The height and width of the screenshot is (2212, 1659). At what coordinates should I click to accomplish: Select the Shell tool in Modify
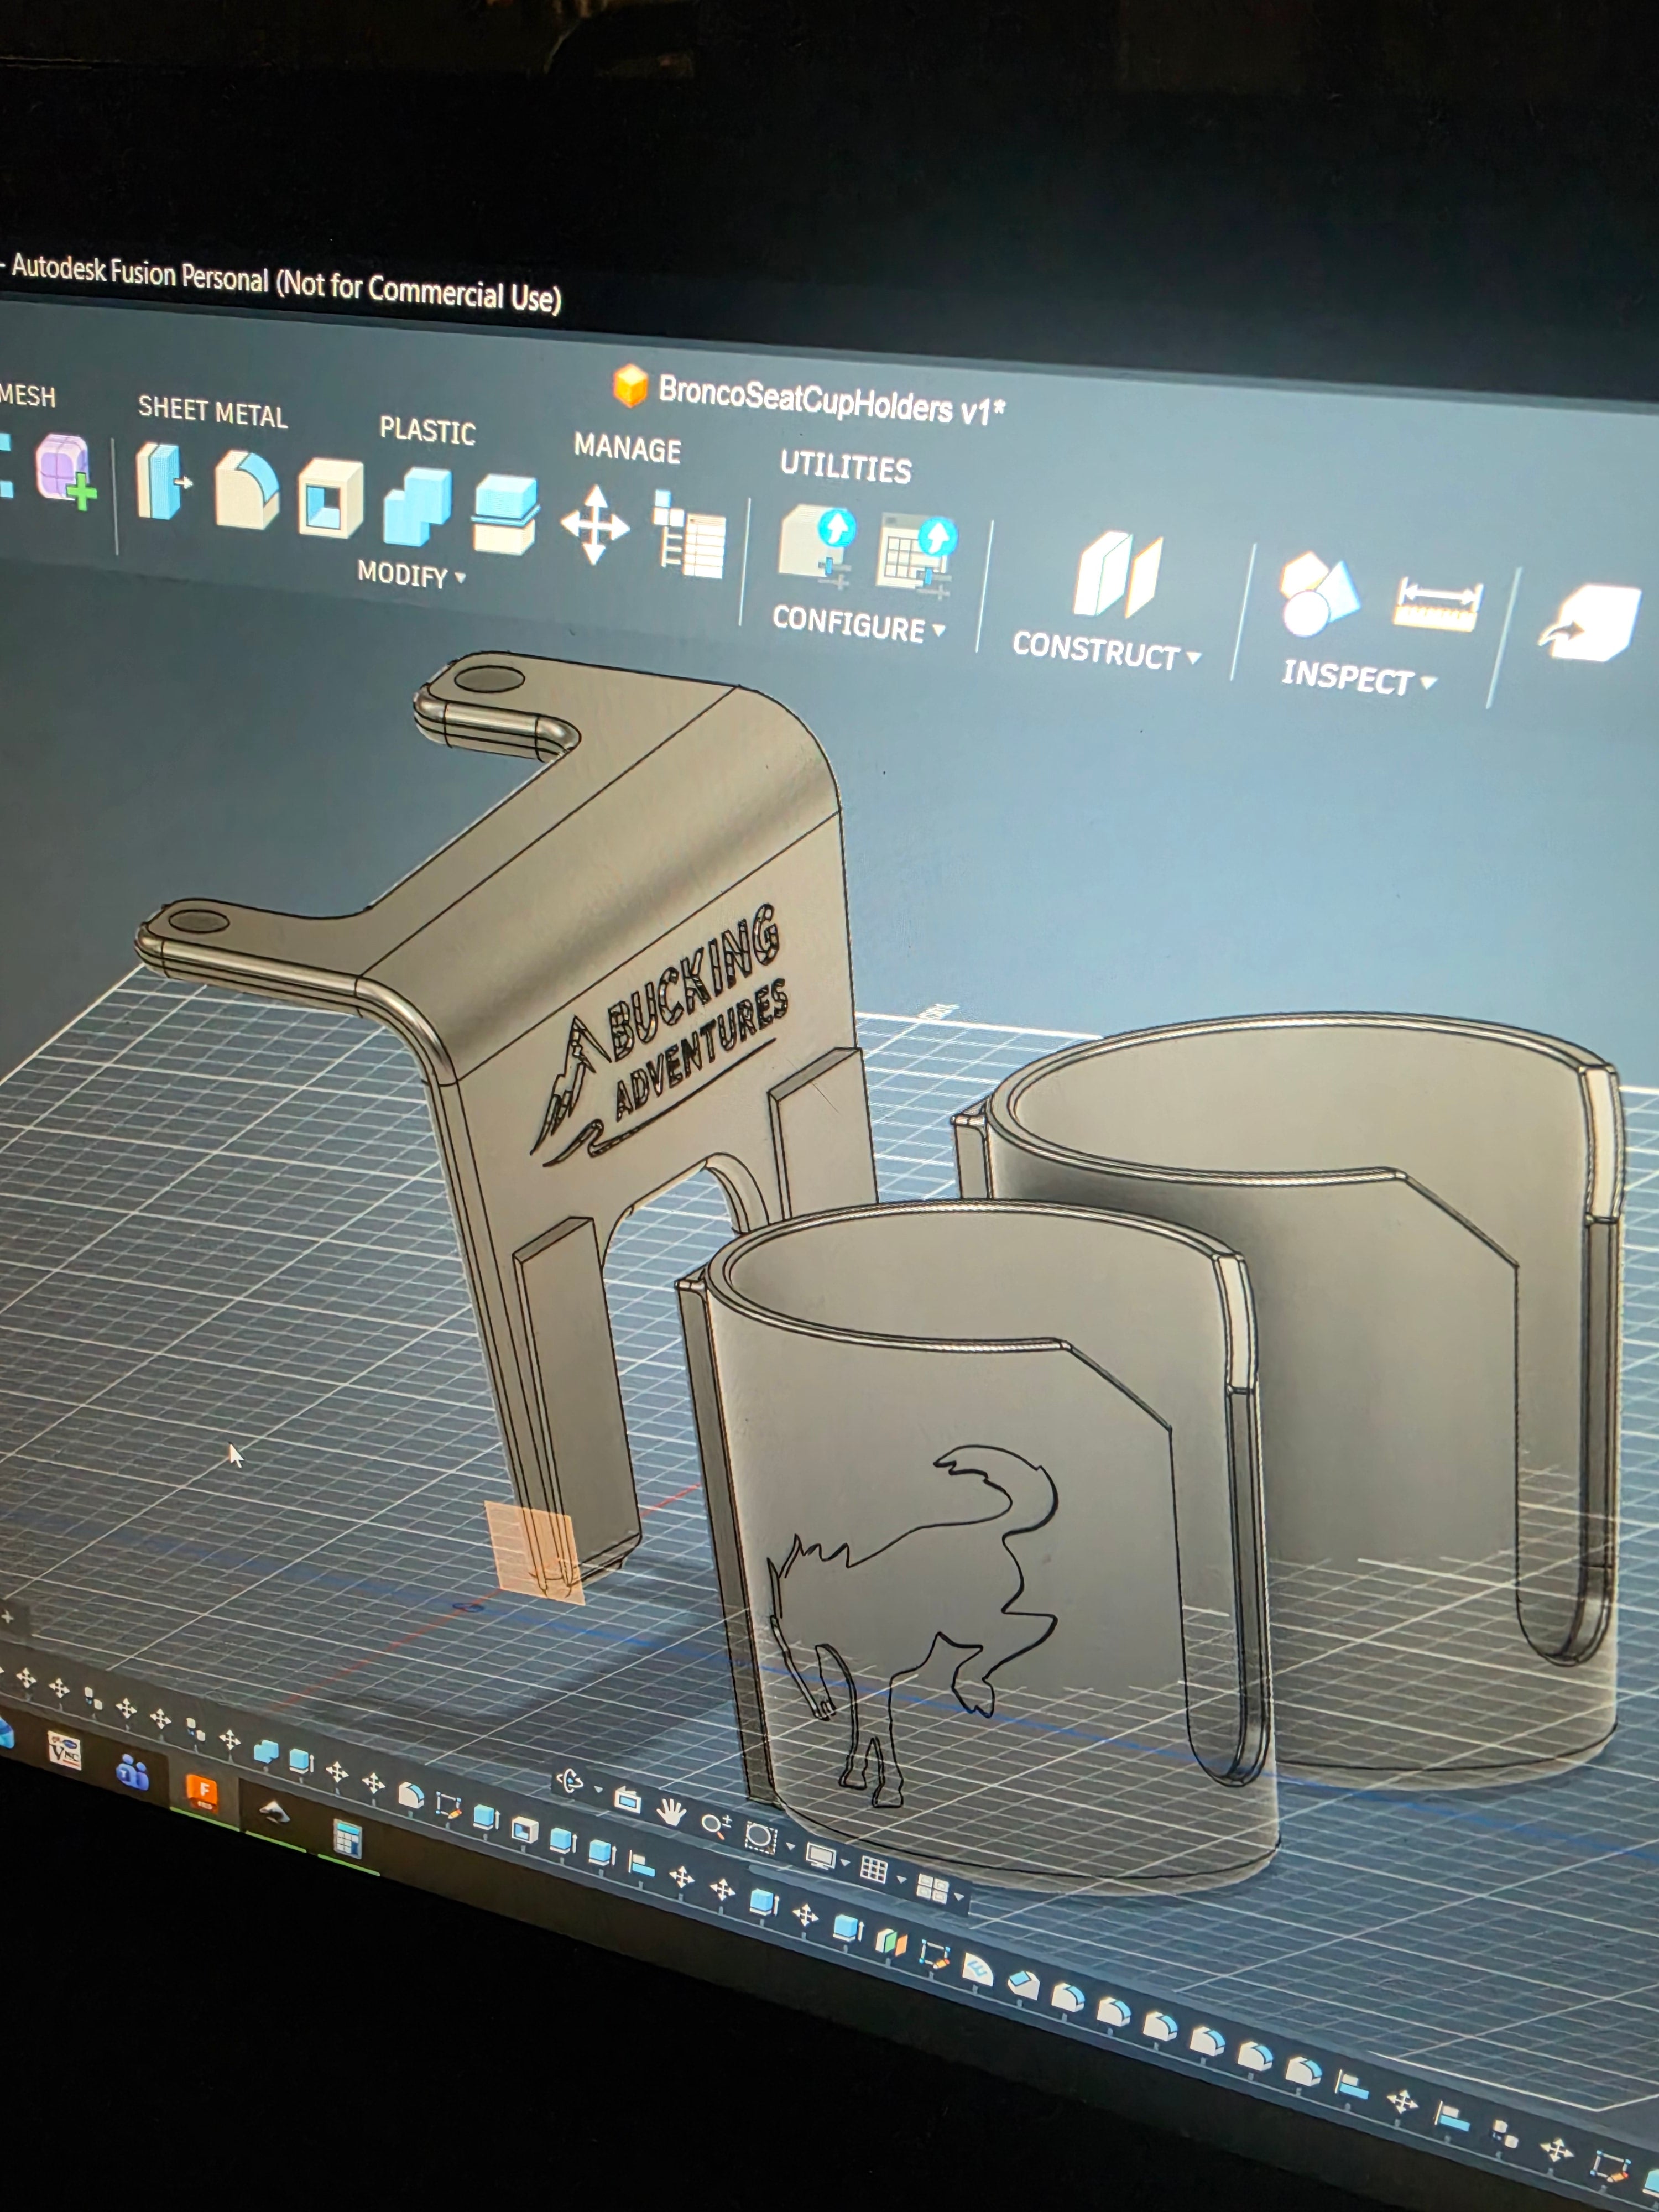coord(330,498)
